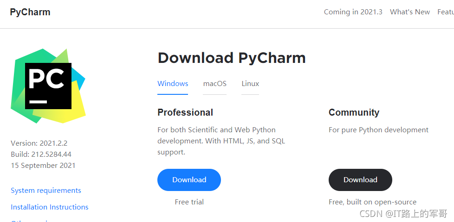Click the 15 September 2021 release date
The height and width of the screenshot is (222, 454).
click(43, 166)
